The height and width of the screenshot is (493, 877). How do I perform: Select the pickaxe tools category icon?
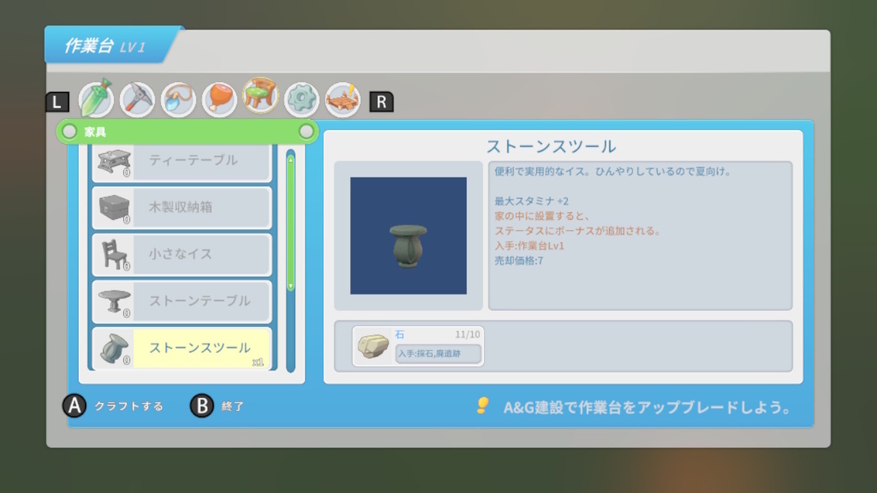(x=137, y=99)
